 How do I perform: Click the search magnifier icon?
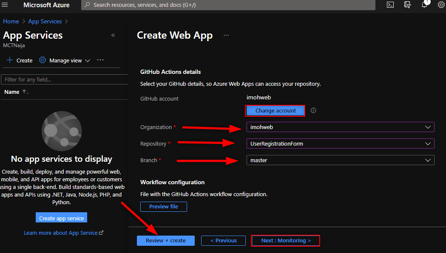coord(87,5)
